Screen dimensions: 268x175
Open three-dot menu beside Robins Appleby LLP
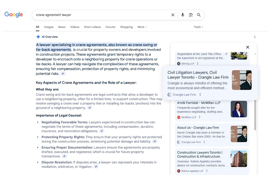pyautogui.click(x=207, y=171)
